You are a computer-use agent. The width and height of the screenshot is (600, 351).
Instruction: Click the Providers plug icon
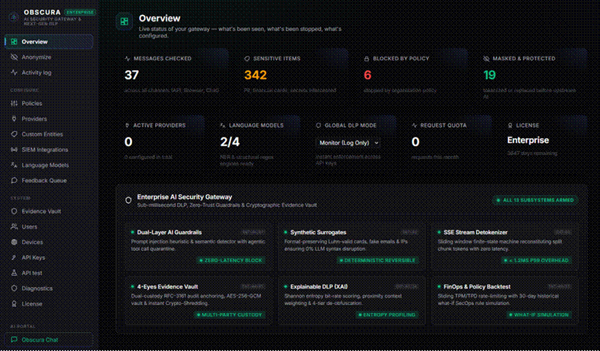pyautogui.click(x=14, y=119)
